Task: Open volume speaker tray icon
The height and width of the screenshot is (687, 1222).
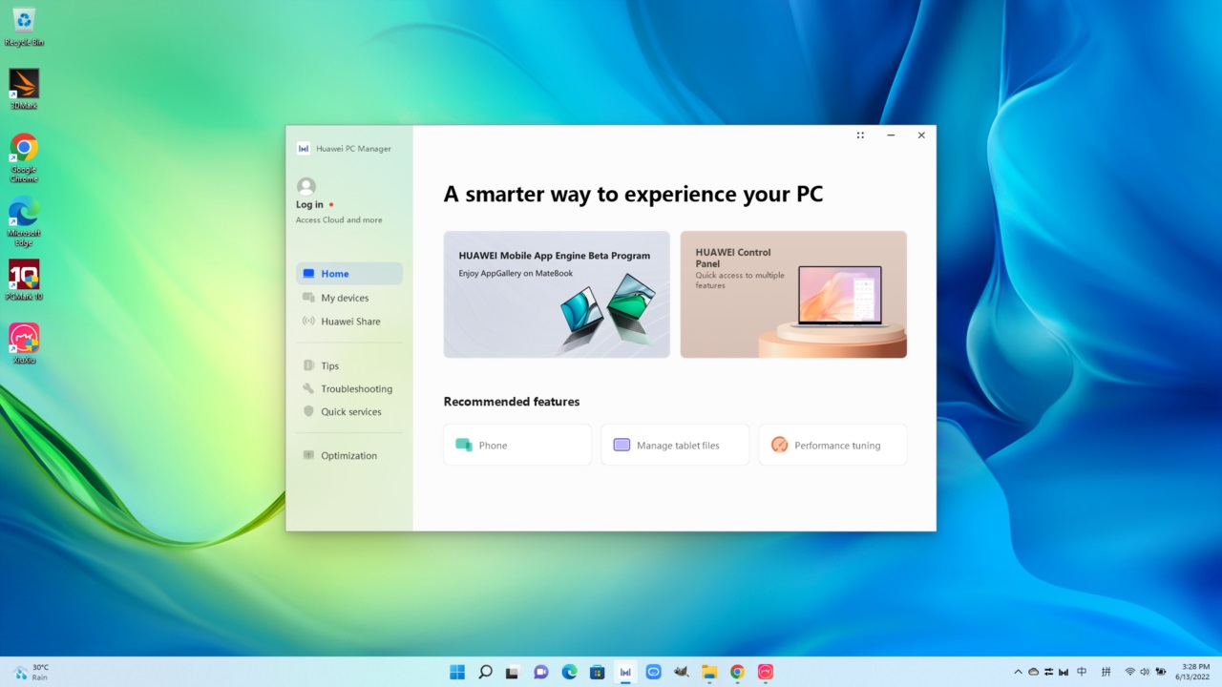Action: pos(1145,672)
